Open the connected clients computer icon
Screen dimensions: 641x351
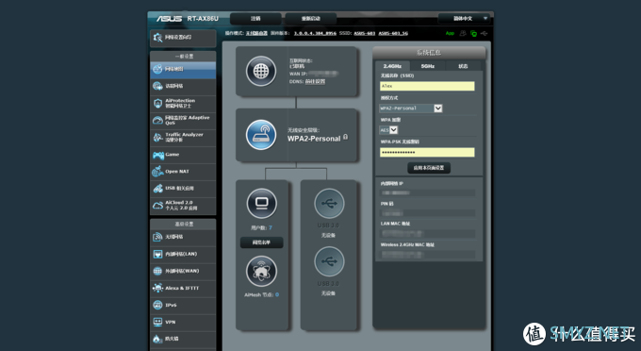click(x=262, y=203)
